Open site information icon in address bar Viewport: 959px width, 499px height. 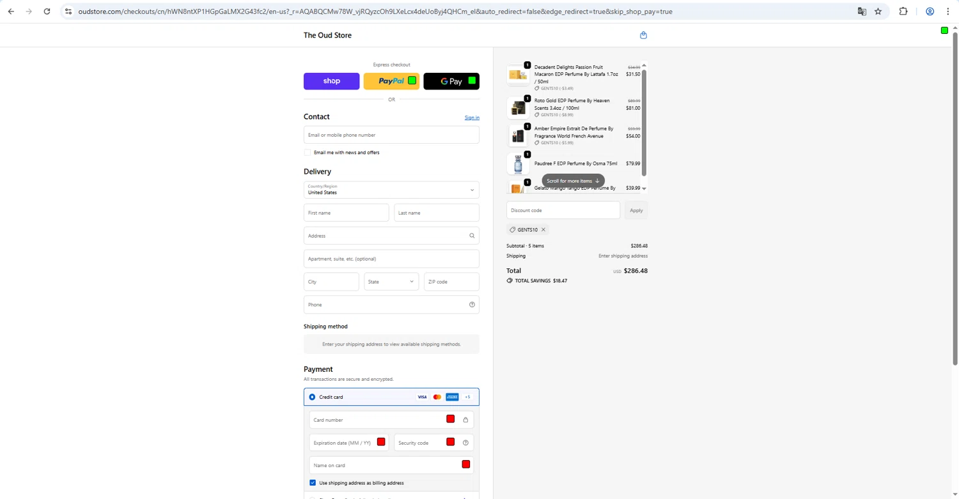pyautogui.click(x=68, y=12)
